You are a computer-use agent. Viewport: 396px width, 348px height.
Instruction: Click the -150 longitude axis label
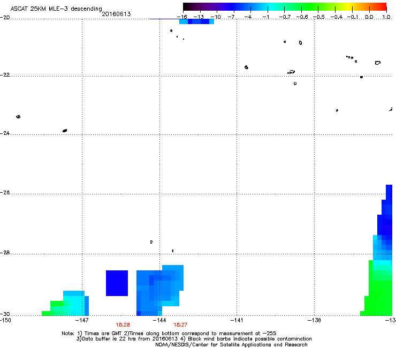pyautogui.click(x=5, y=320)
